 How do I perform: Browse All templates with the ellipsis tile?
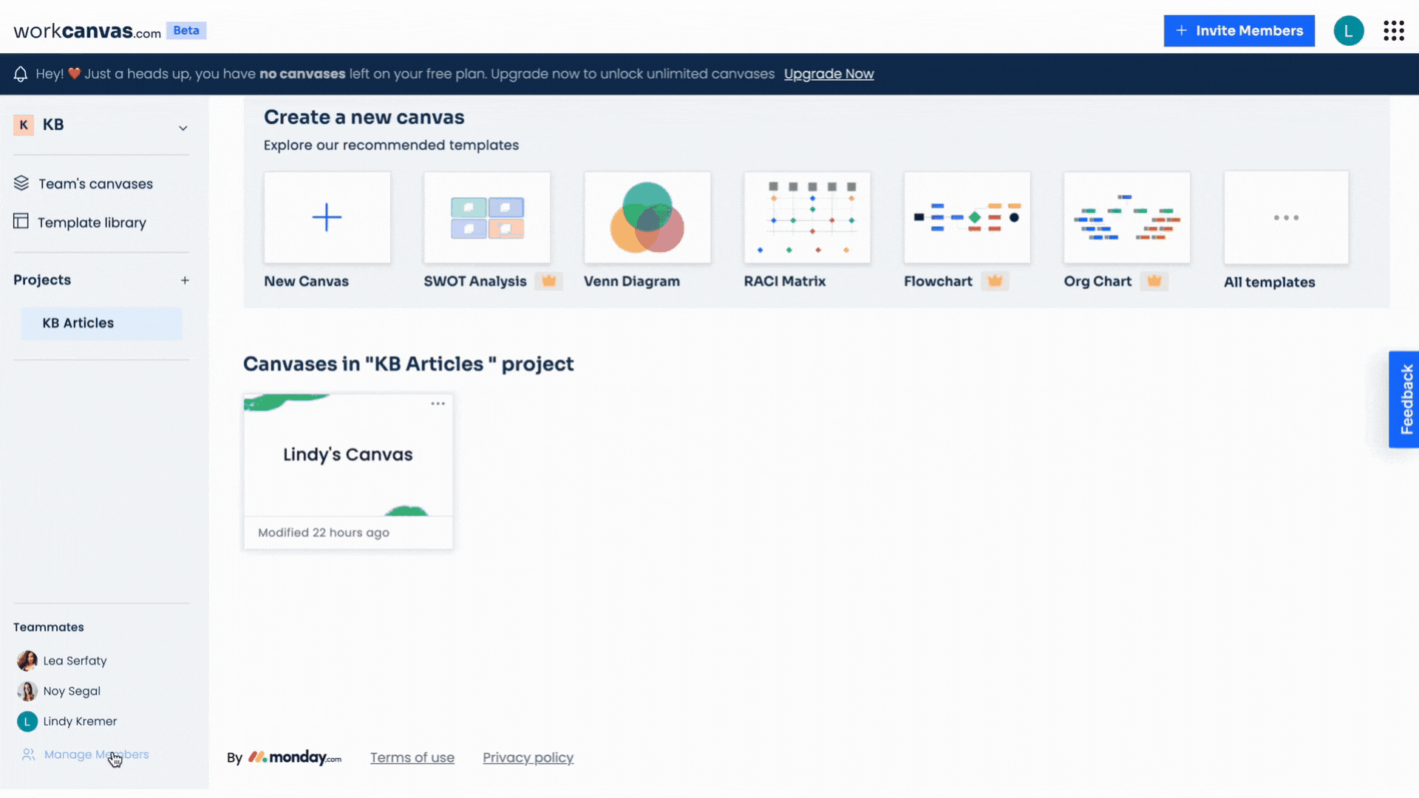1286,217
